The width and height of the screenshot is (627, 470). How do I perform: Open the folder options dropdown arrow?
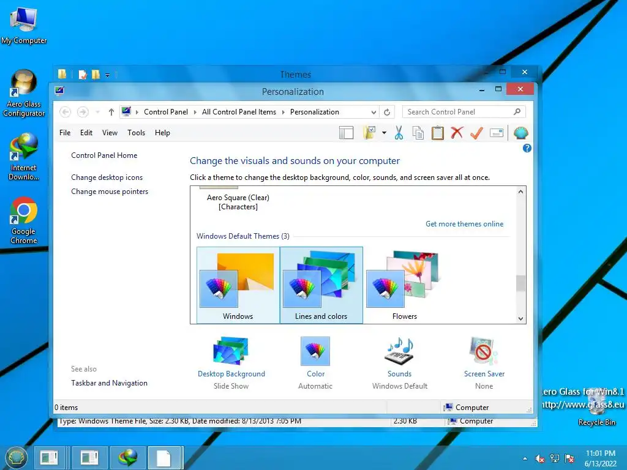point(384,133)
